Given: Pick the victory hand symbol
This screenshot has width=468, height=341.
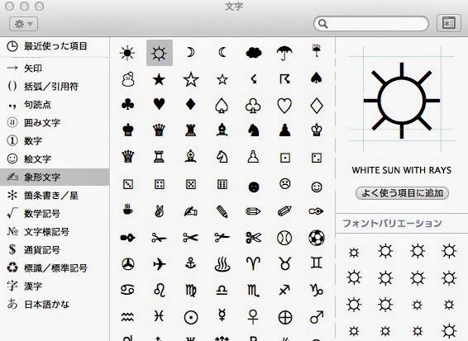Looking at the screenshot, I should click(159, 211).
